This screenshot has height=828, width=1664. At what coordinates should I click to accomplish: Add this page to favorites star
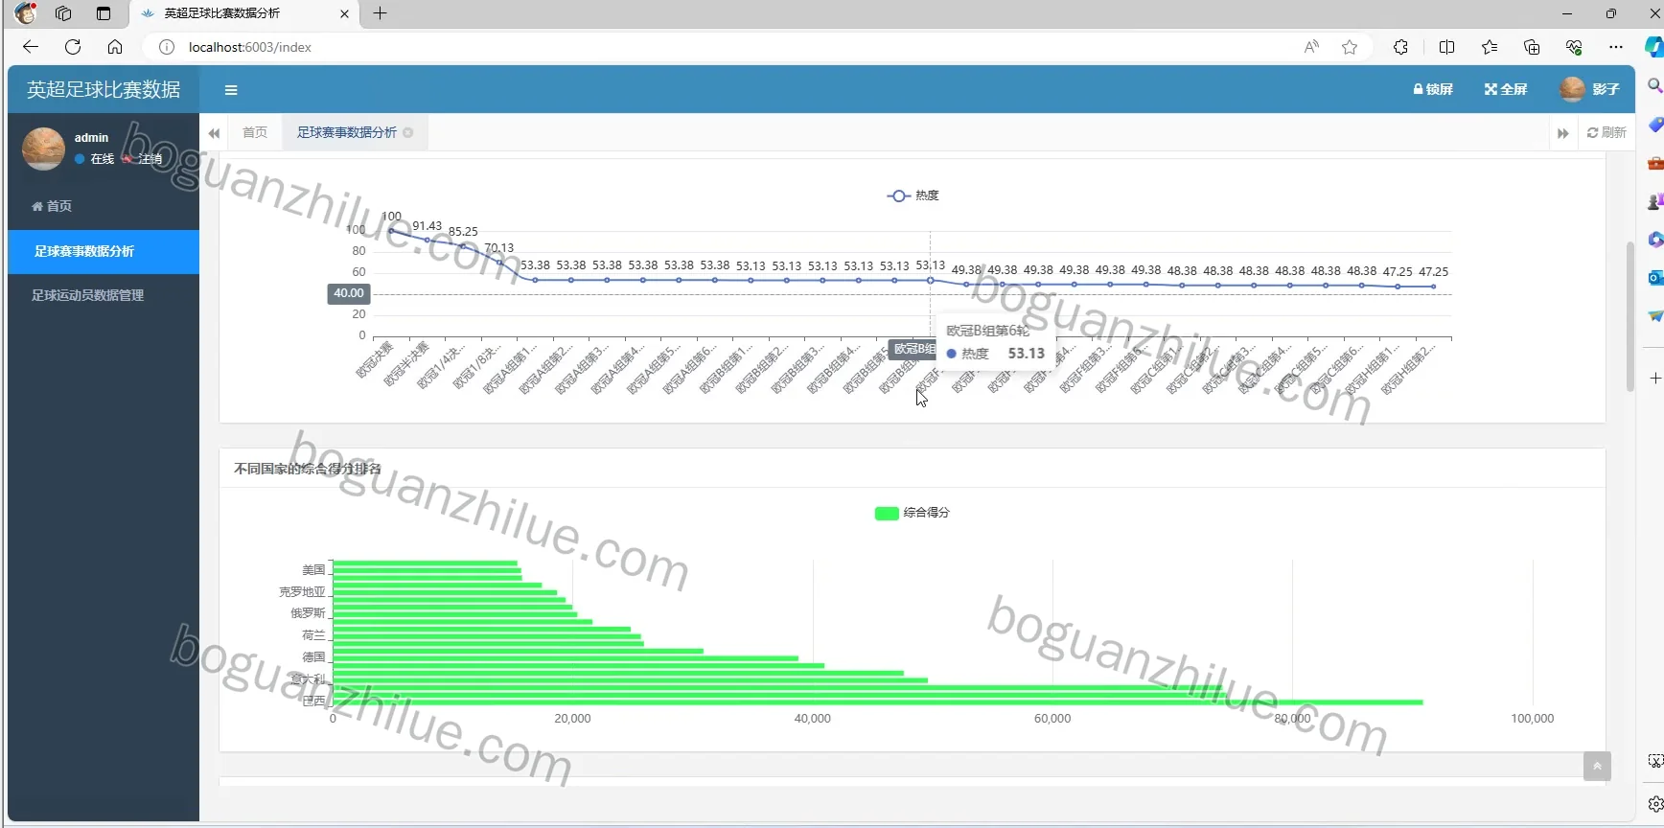pos(1350,47)
